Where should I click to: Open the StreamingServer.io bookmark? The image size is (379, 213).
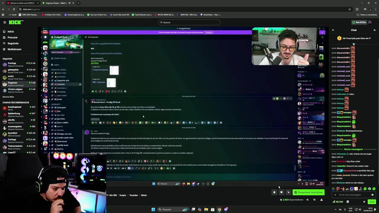point(74,14)
